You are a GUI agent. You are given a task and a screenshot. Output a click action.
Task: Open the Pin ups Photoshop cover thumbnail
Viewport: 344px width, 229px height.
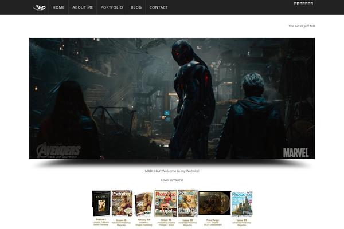click(x=166, y=203)
